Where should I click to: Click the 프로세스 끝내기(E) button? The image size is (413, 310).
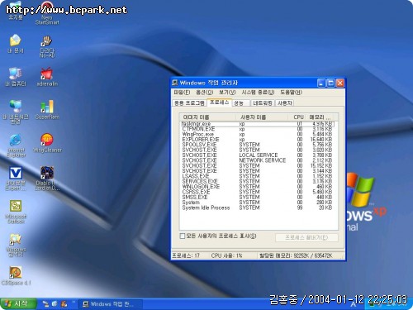pyautogui.click(x=306, y=237)
